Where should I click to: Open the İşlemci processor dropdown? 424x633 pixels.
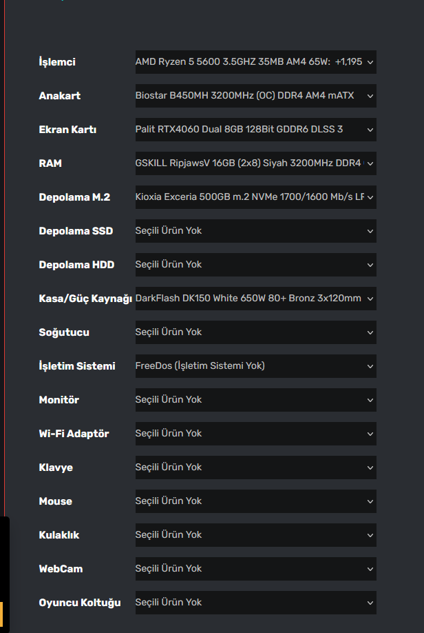point(255,62)
